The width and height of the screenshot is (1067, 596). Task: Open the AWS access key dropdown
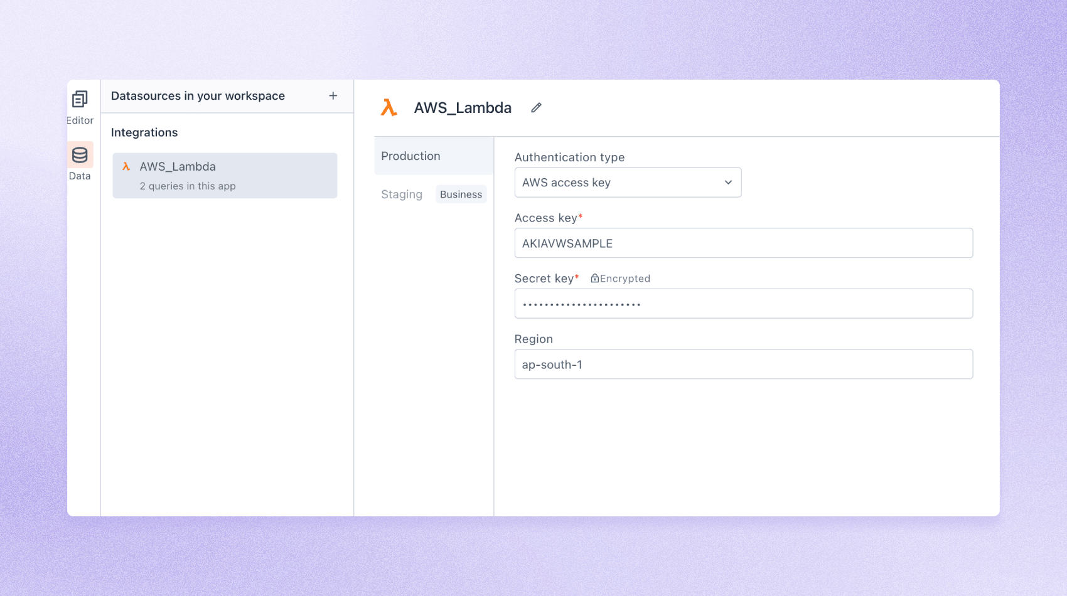(627, 183)
